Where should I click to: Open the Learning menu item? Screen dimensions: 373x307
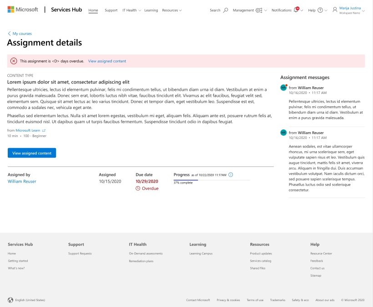pos(151,10)
